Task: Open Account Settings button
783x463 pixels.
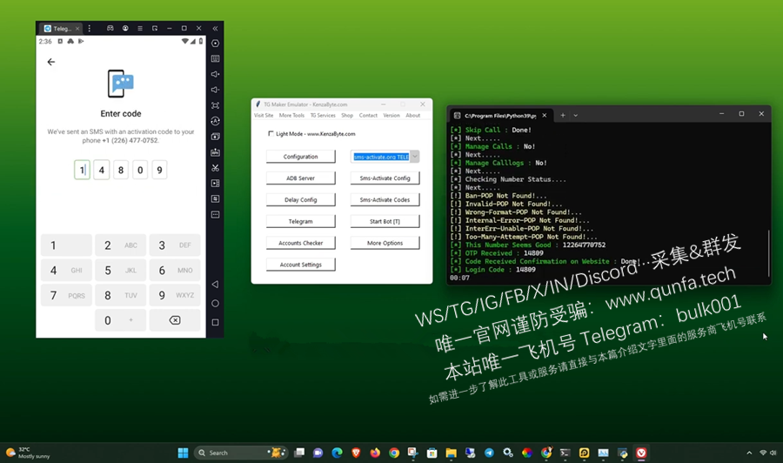Action: click(x=301, y=265)
